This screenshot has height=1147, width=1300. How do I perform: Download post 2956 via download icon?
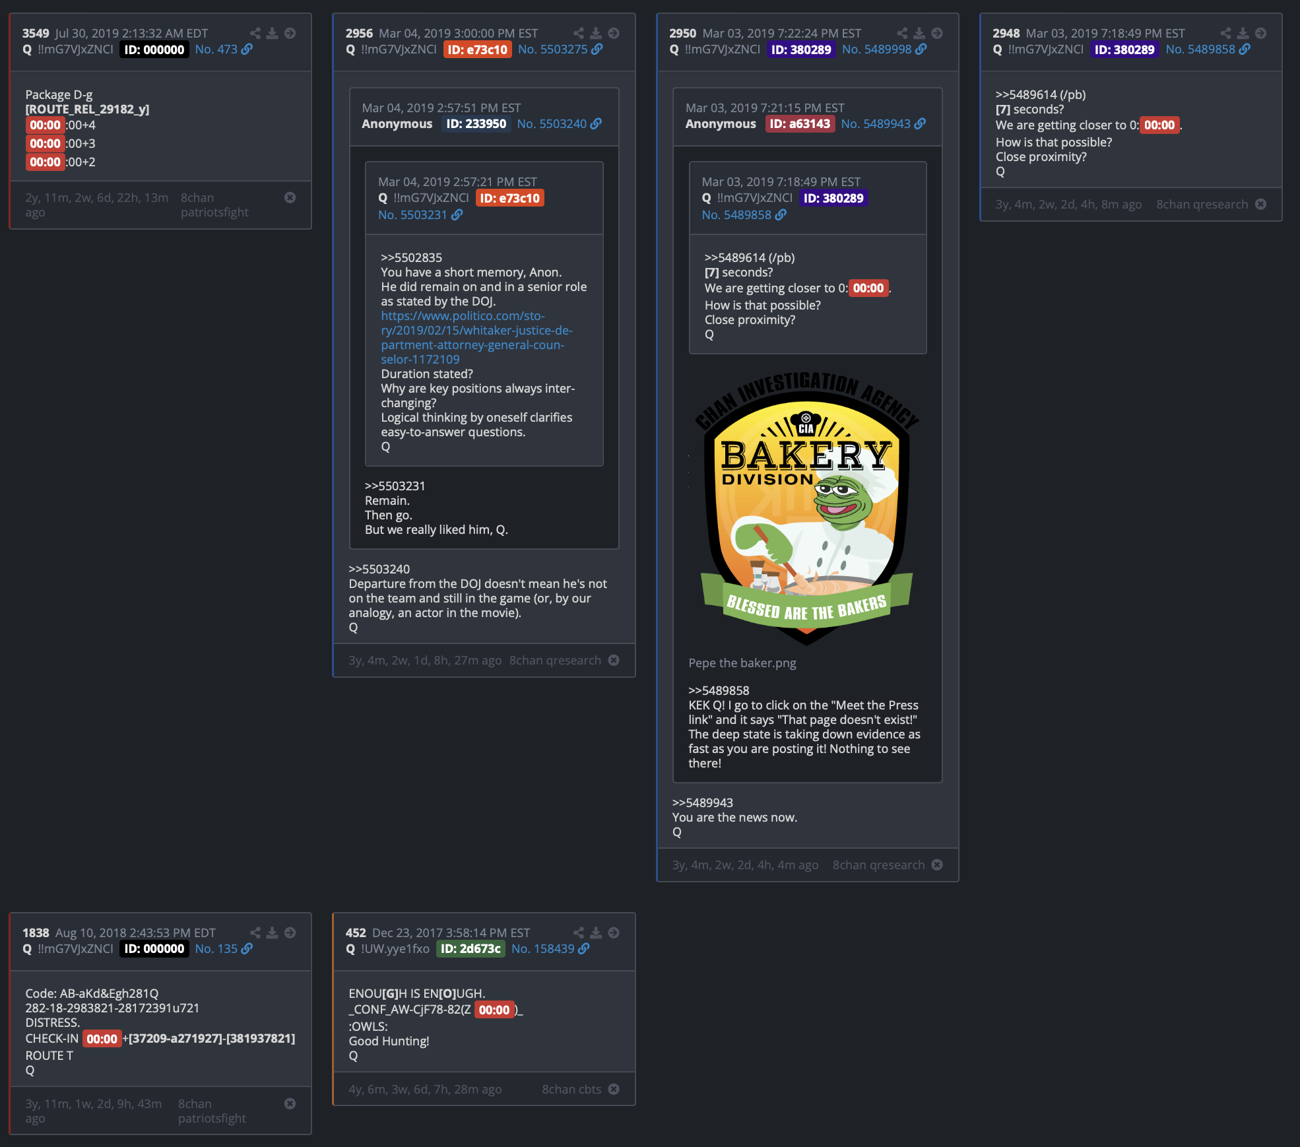pyautogui.click(x=596, y=33)
